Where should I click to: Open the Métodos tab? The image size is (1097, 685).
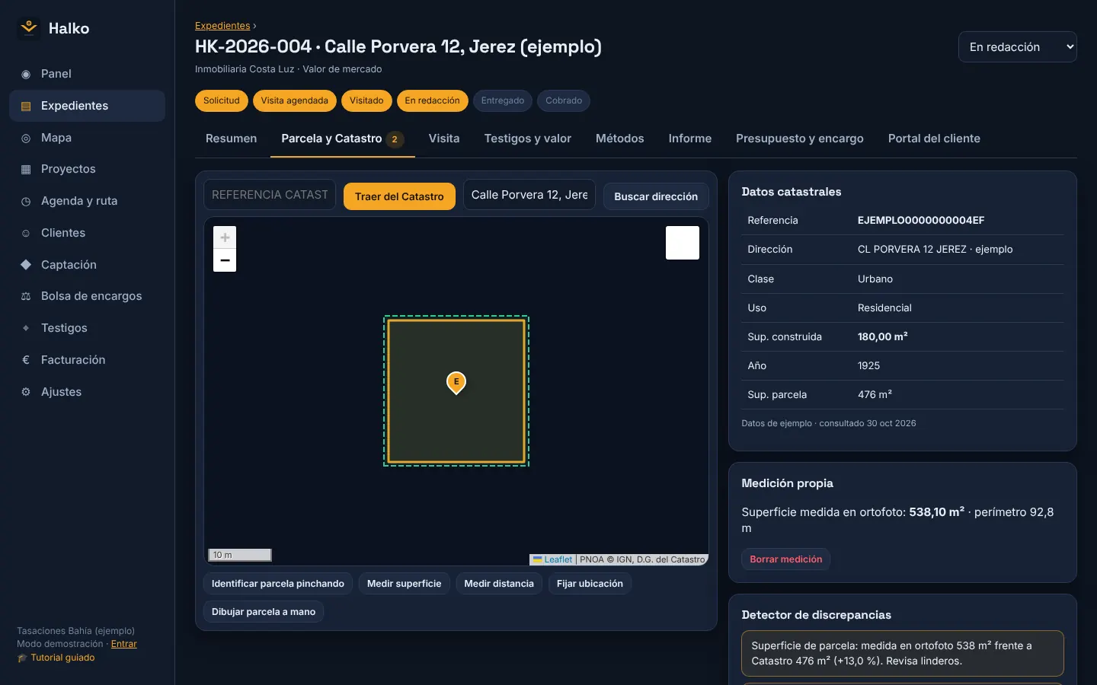[x=620, y=139]
